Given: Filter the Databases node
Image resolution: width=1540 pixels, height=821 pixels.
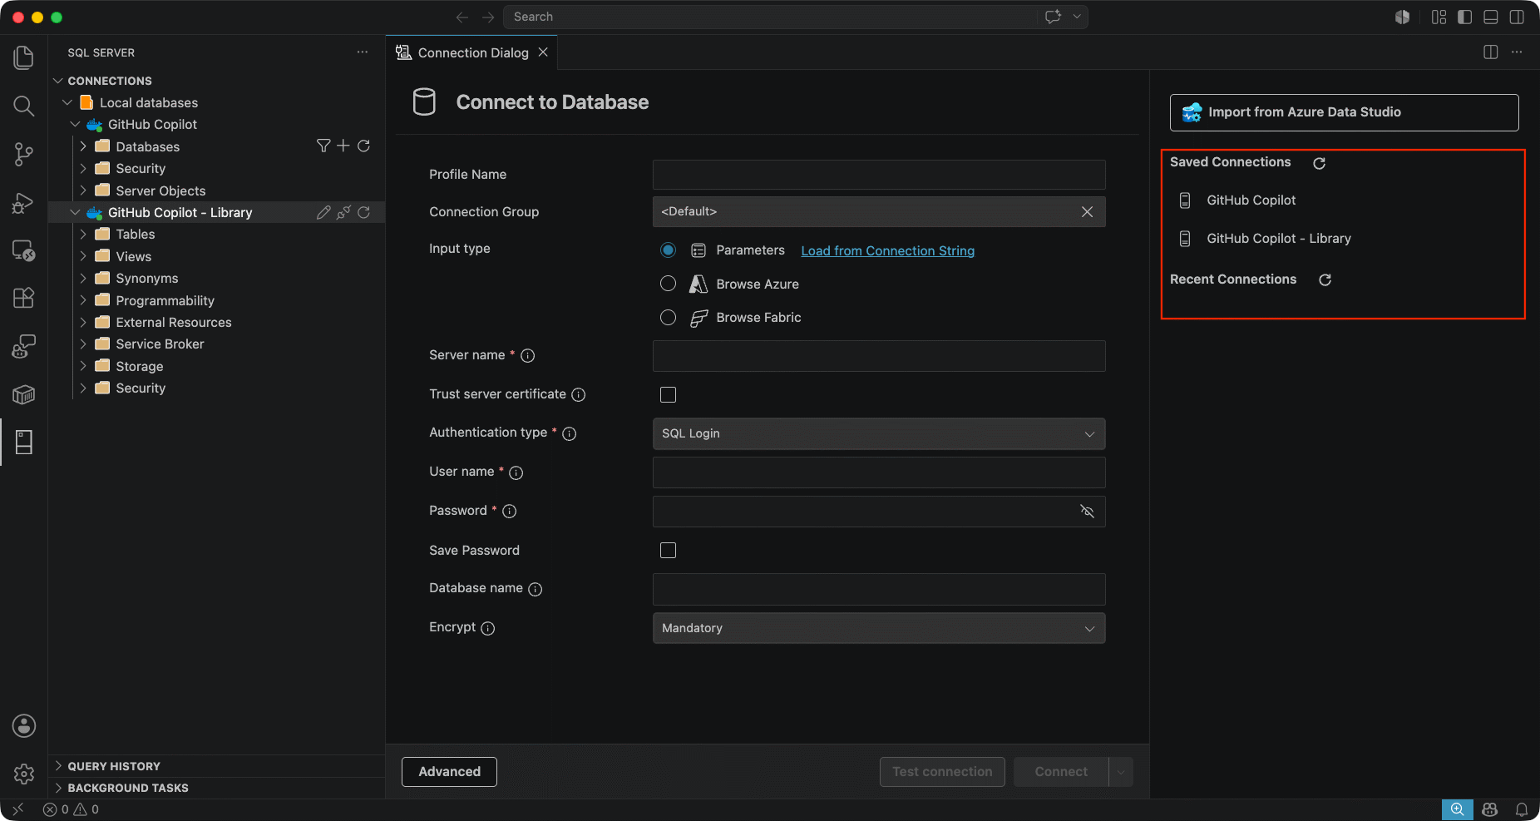Looking at the screenshot, I should click(x=323, y=146).
